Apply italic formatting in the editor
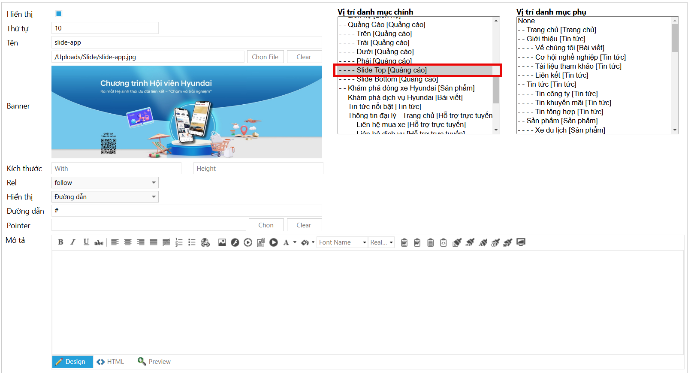 [x=73, y=242]
